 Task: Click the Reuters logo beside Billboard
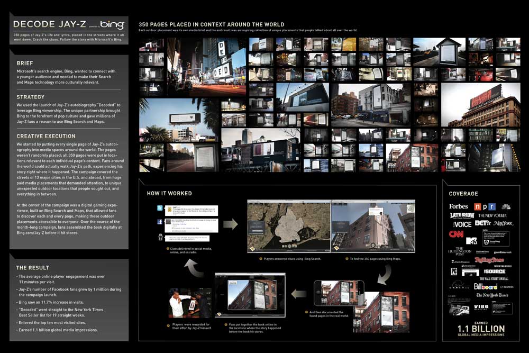507,287
